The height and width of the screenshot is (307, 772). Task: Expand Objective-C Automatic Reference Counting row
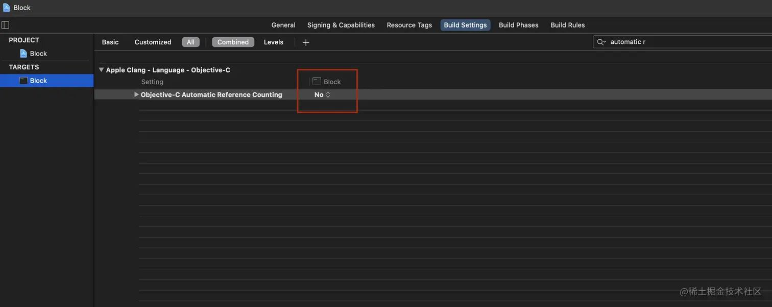click(x=136, y=94)
